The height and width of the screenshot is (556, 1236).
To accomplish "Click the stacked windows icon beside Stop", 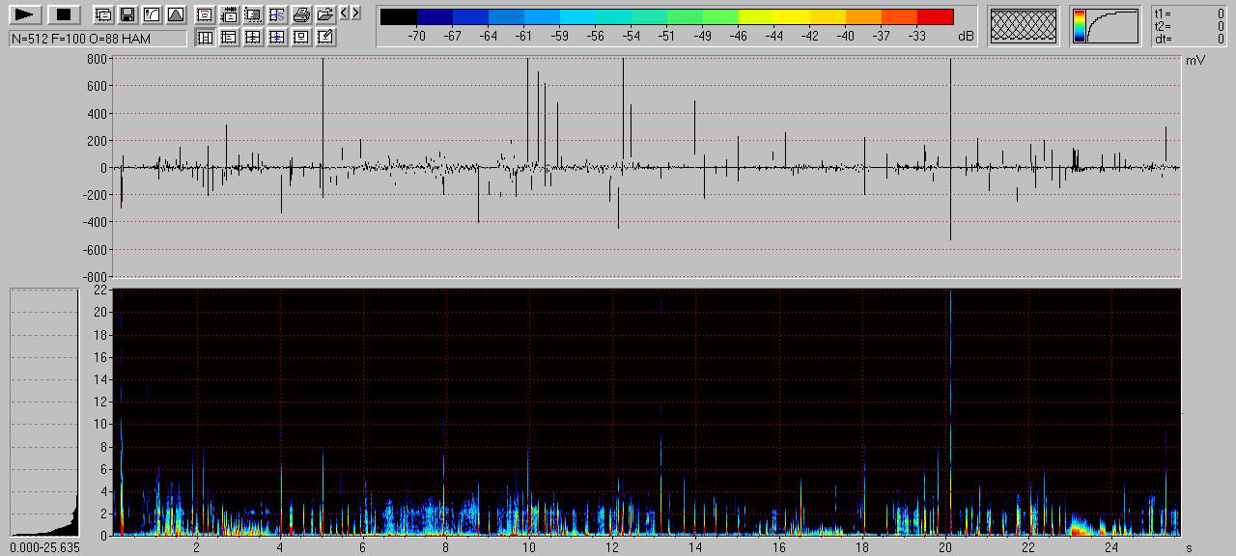I will pos(102,14).
